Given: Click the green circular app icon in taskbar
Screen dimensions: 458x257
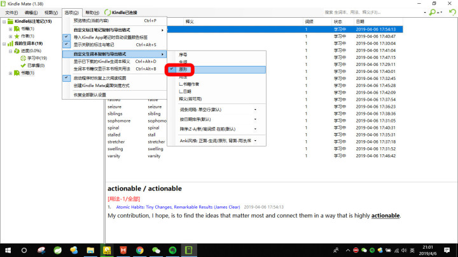Looking at the screenshot, I should click(172, 250).
